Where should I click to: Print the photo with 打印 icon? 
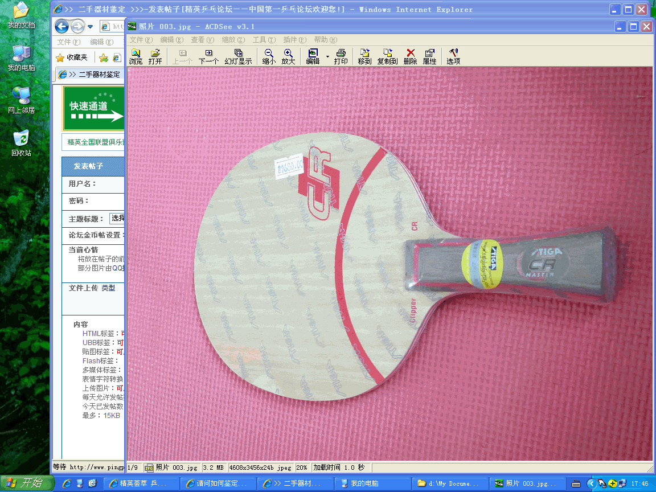click(x=341, y=56)
